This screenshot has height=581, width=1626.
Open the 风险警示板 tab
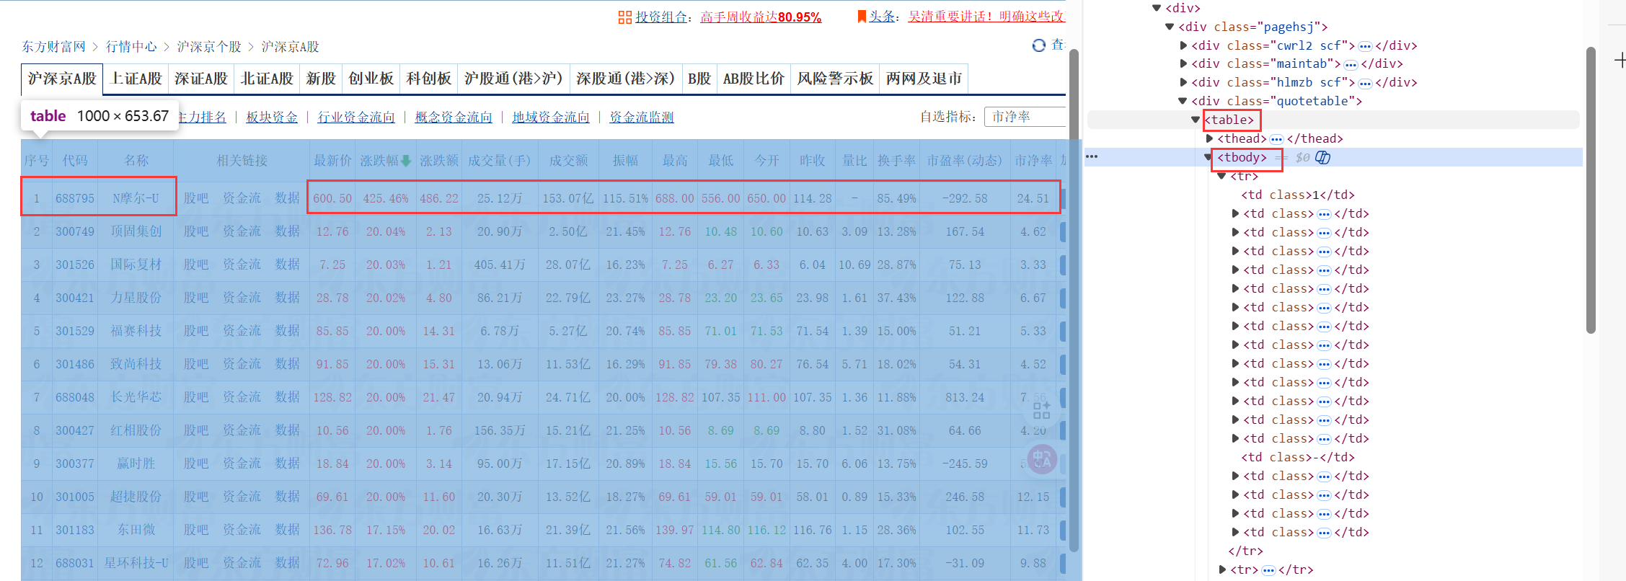click(835, 79)
